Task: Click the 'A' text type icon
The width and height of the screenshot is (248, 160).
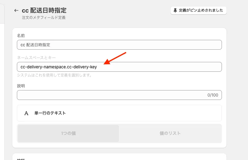Action: coord(26,113)
